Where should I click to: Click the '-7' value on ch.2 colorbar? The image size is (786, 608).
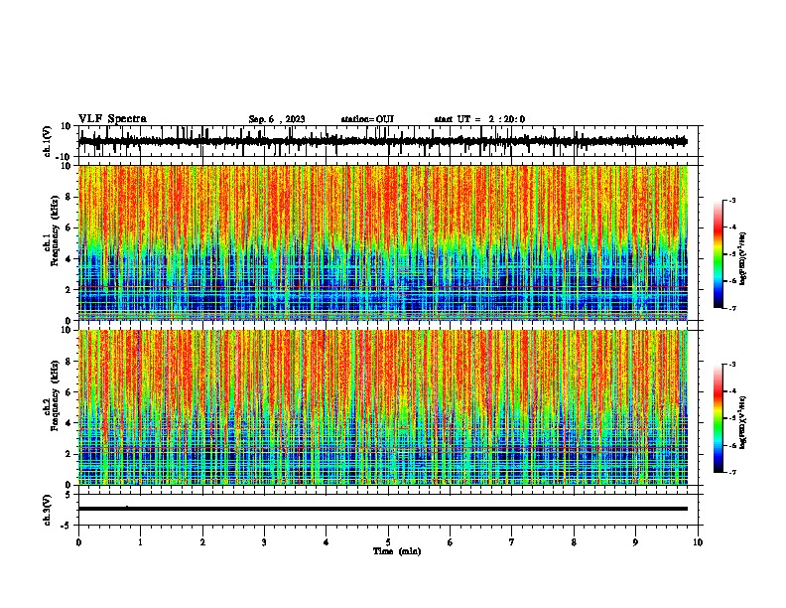[x=732, y=473]
